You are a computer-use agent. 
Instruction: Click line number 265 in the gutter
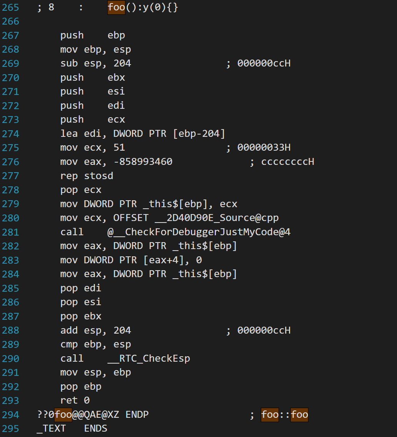click(10, 7)
